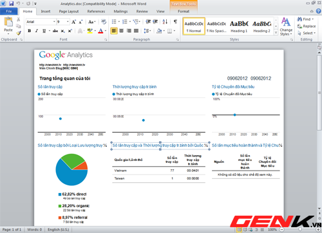This screenshot has height=233, width=322.
Task: Increase paragraph indent
Action: (x=155, y=22)
